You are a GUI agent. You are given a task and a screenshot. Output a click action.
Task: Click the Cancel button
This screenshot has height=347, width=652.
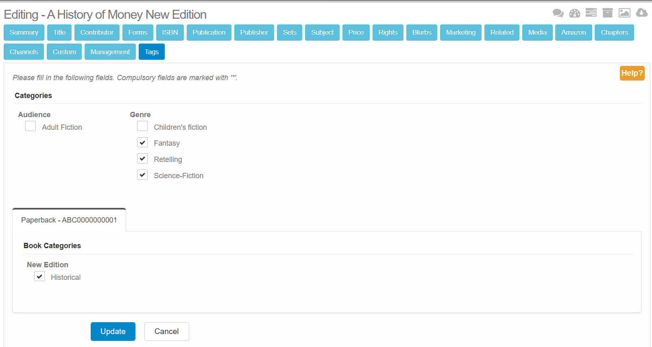[166, 332]
